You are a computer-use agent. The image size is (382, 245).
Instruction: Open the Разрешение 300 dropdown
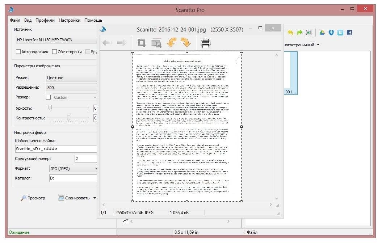71,88
